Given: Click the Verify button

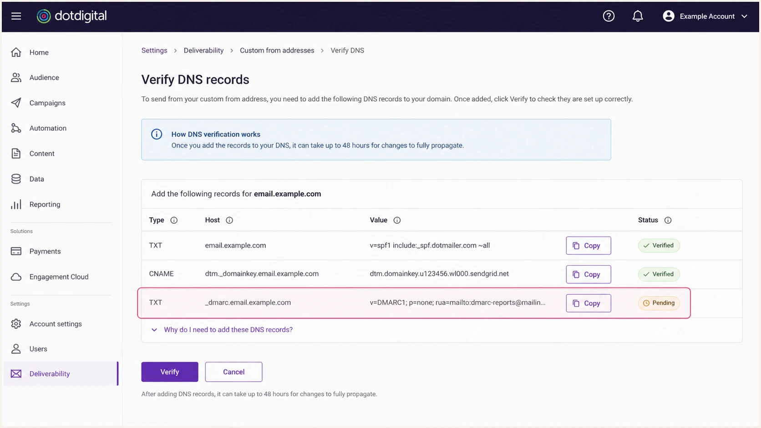Looking at the screenshot, I should pos(170,372).
